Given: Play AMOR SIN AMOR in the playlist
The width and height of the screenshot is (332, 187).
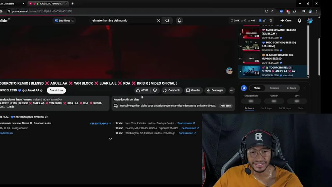Looking at the screenshot, I should tap(273, 33).
